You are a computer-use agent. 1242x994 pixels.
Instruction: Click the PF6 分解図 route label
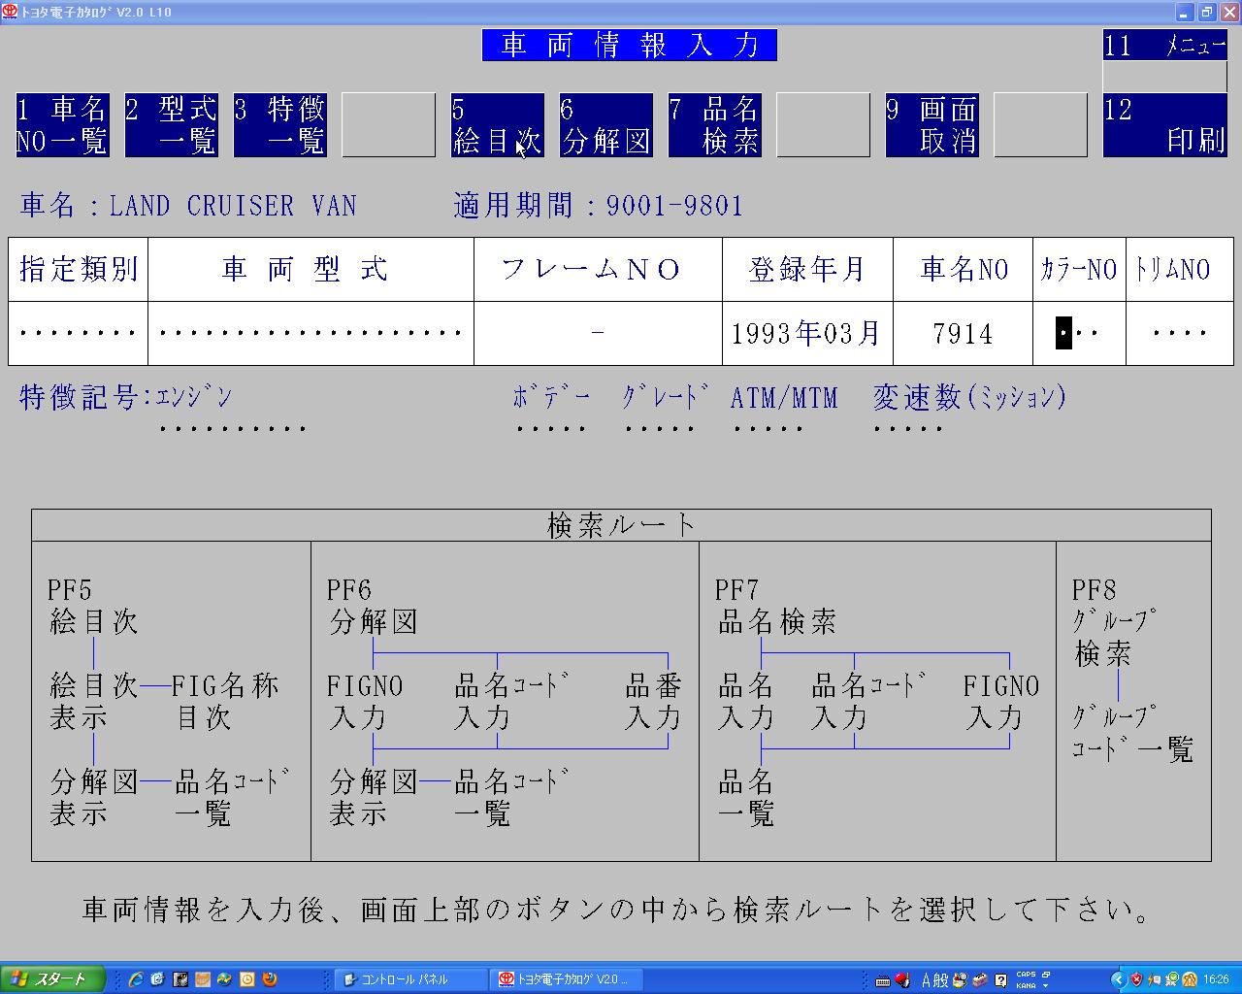click(x=374, y=606)
